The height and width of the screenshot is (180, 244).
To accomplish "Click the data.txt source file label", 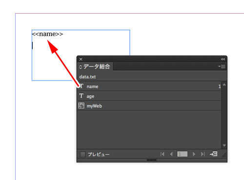I will 87,77.
